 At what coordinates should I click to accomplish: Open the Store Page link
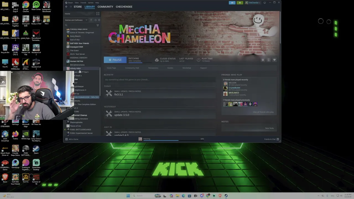click(x=111, y=68)
